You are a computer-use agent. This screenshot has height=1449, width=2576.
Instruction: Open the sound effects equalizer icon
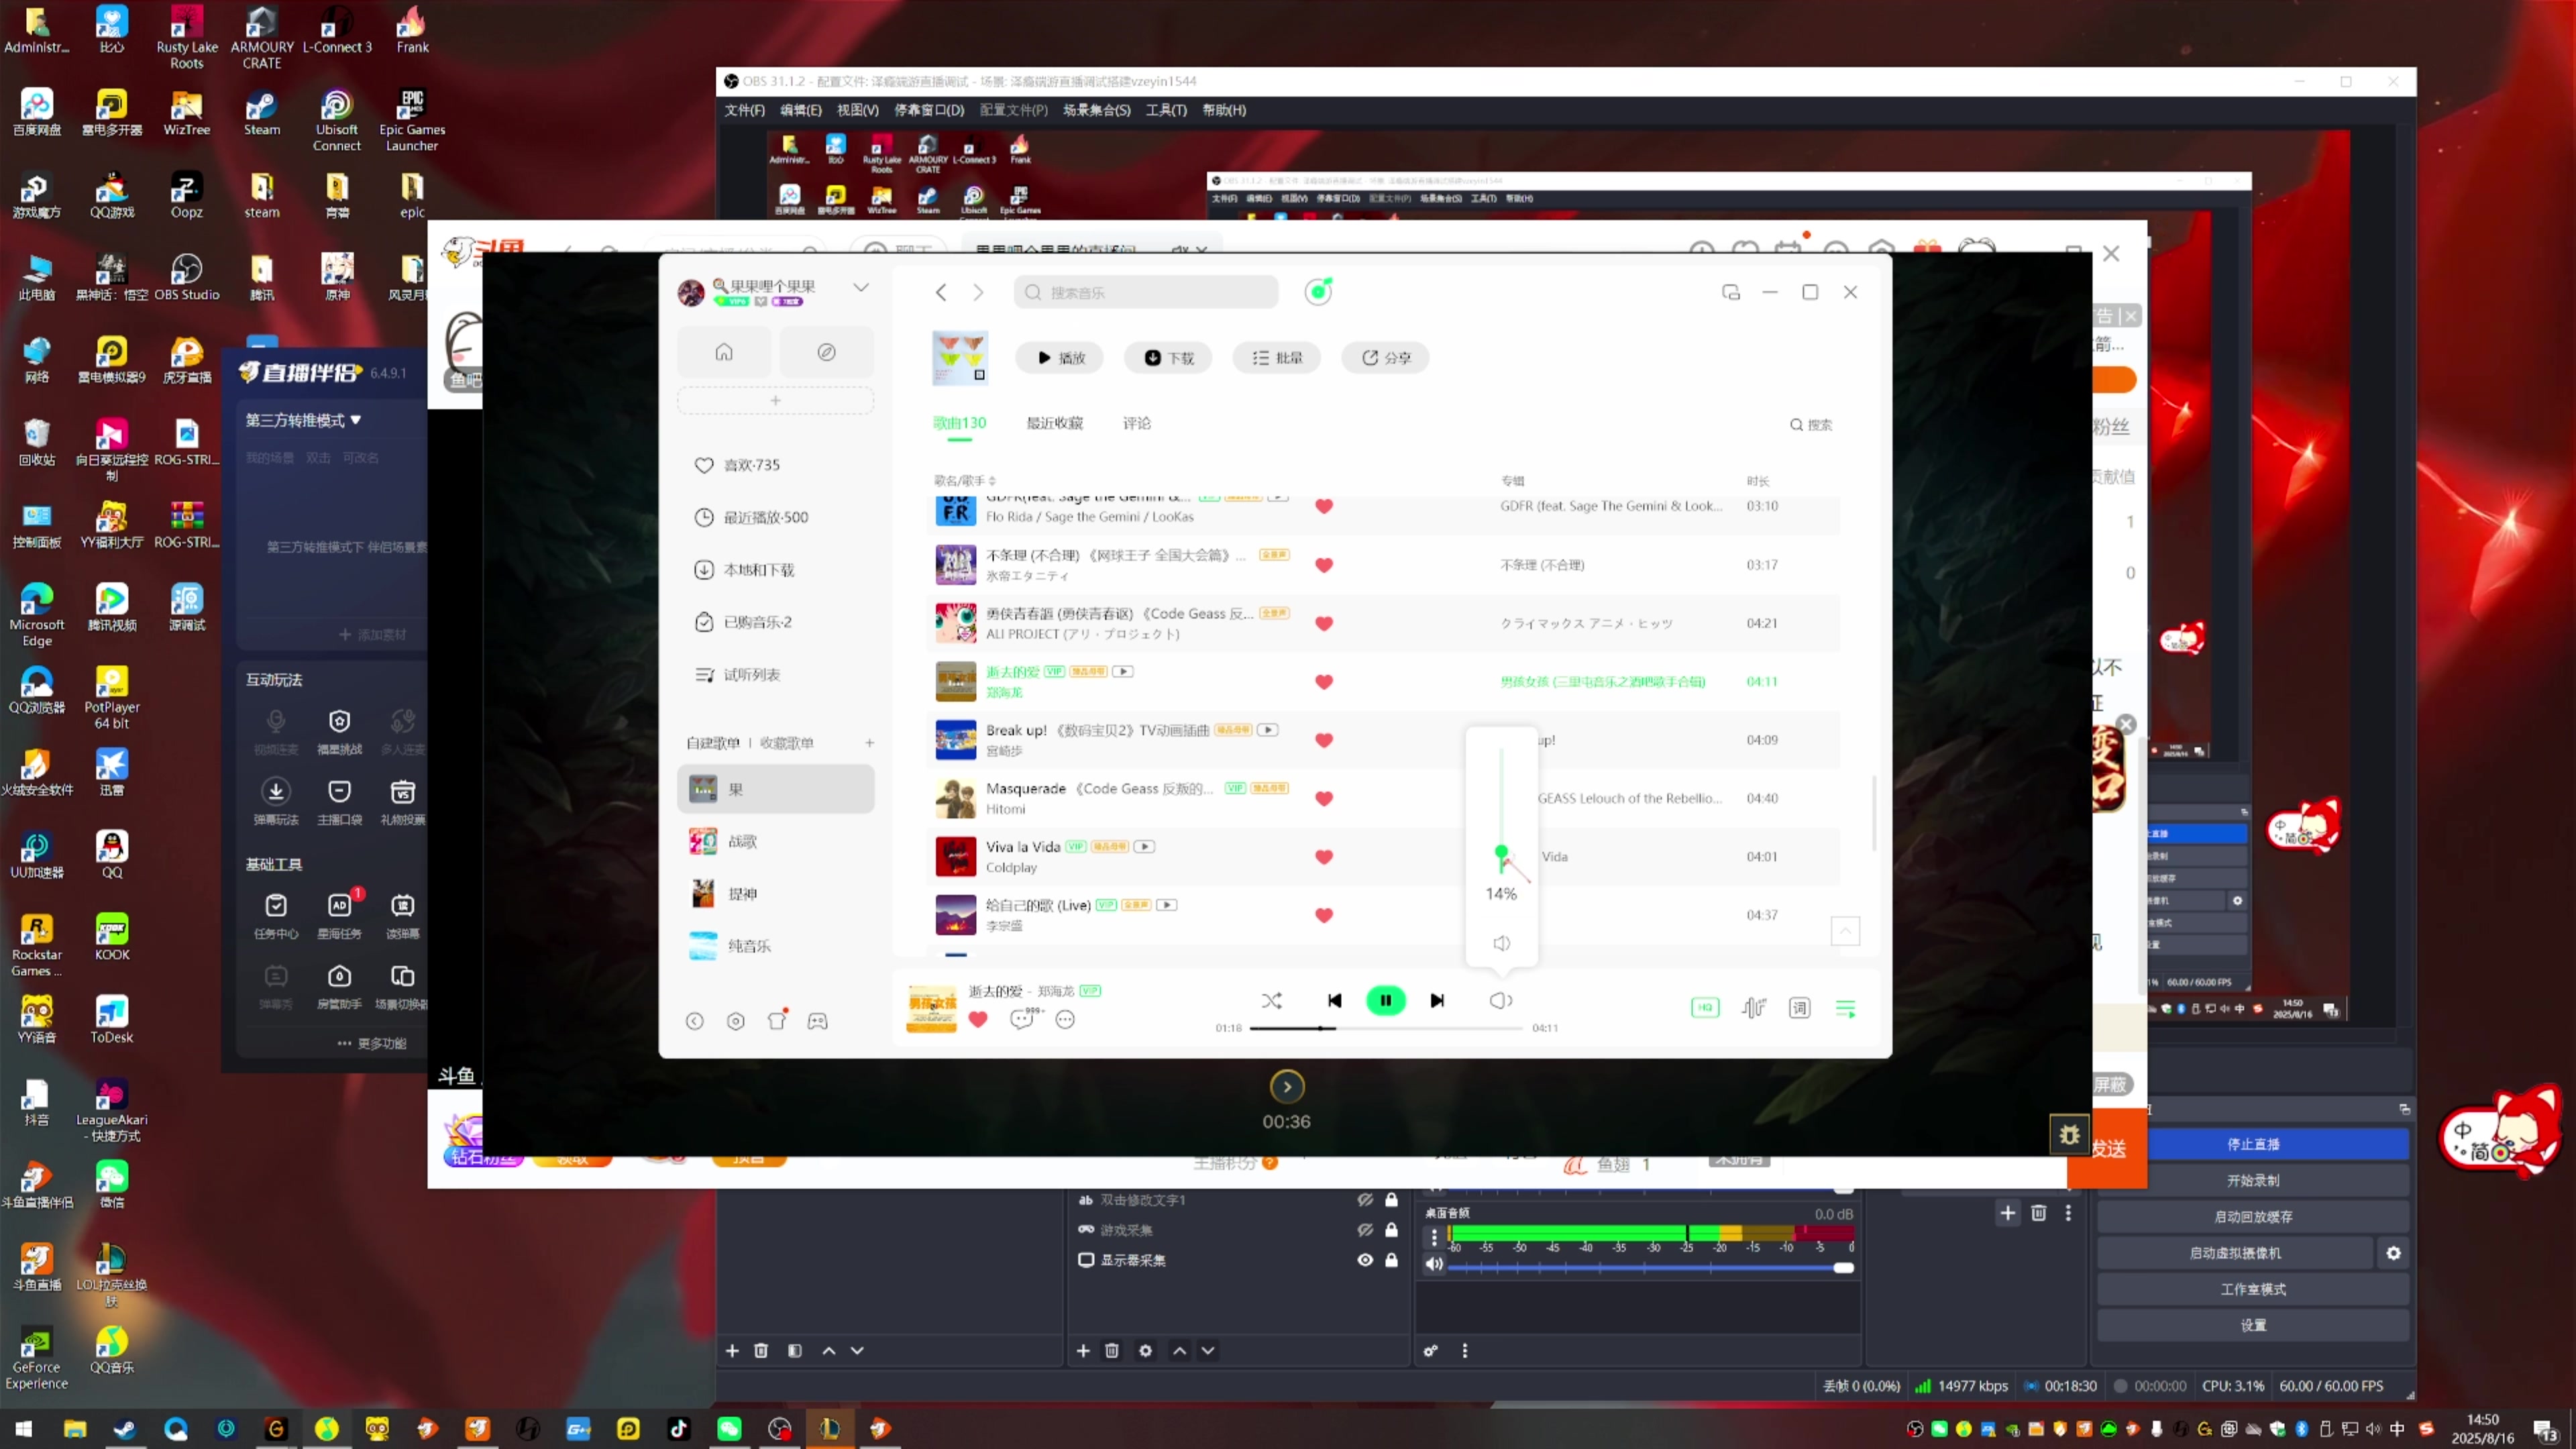[x=1753, y=1008]
